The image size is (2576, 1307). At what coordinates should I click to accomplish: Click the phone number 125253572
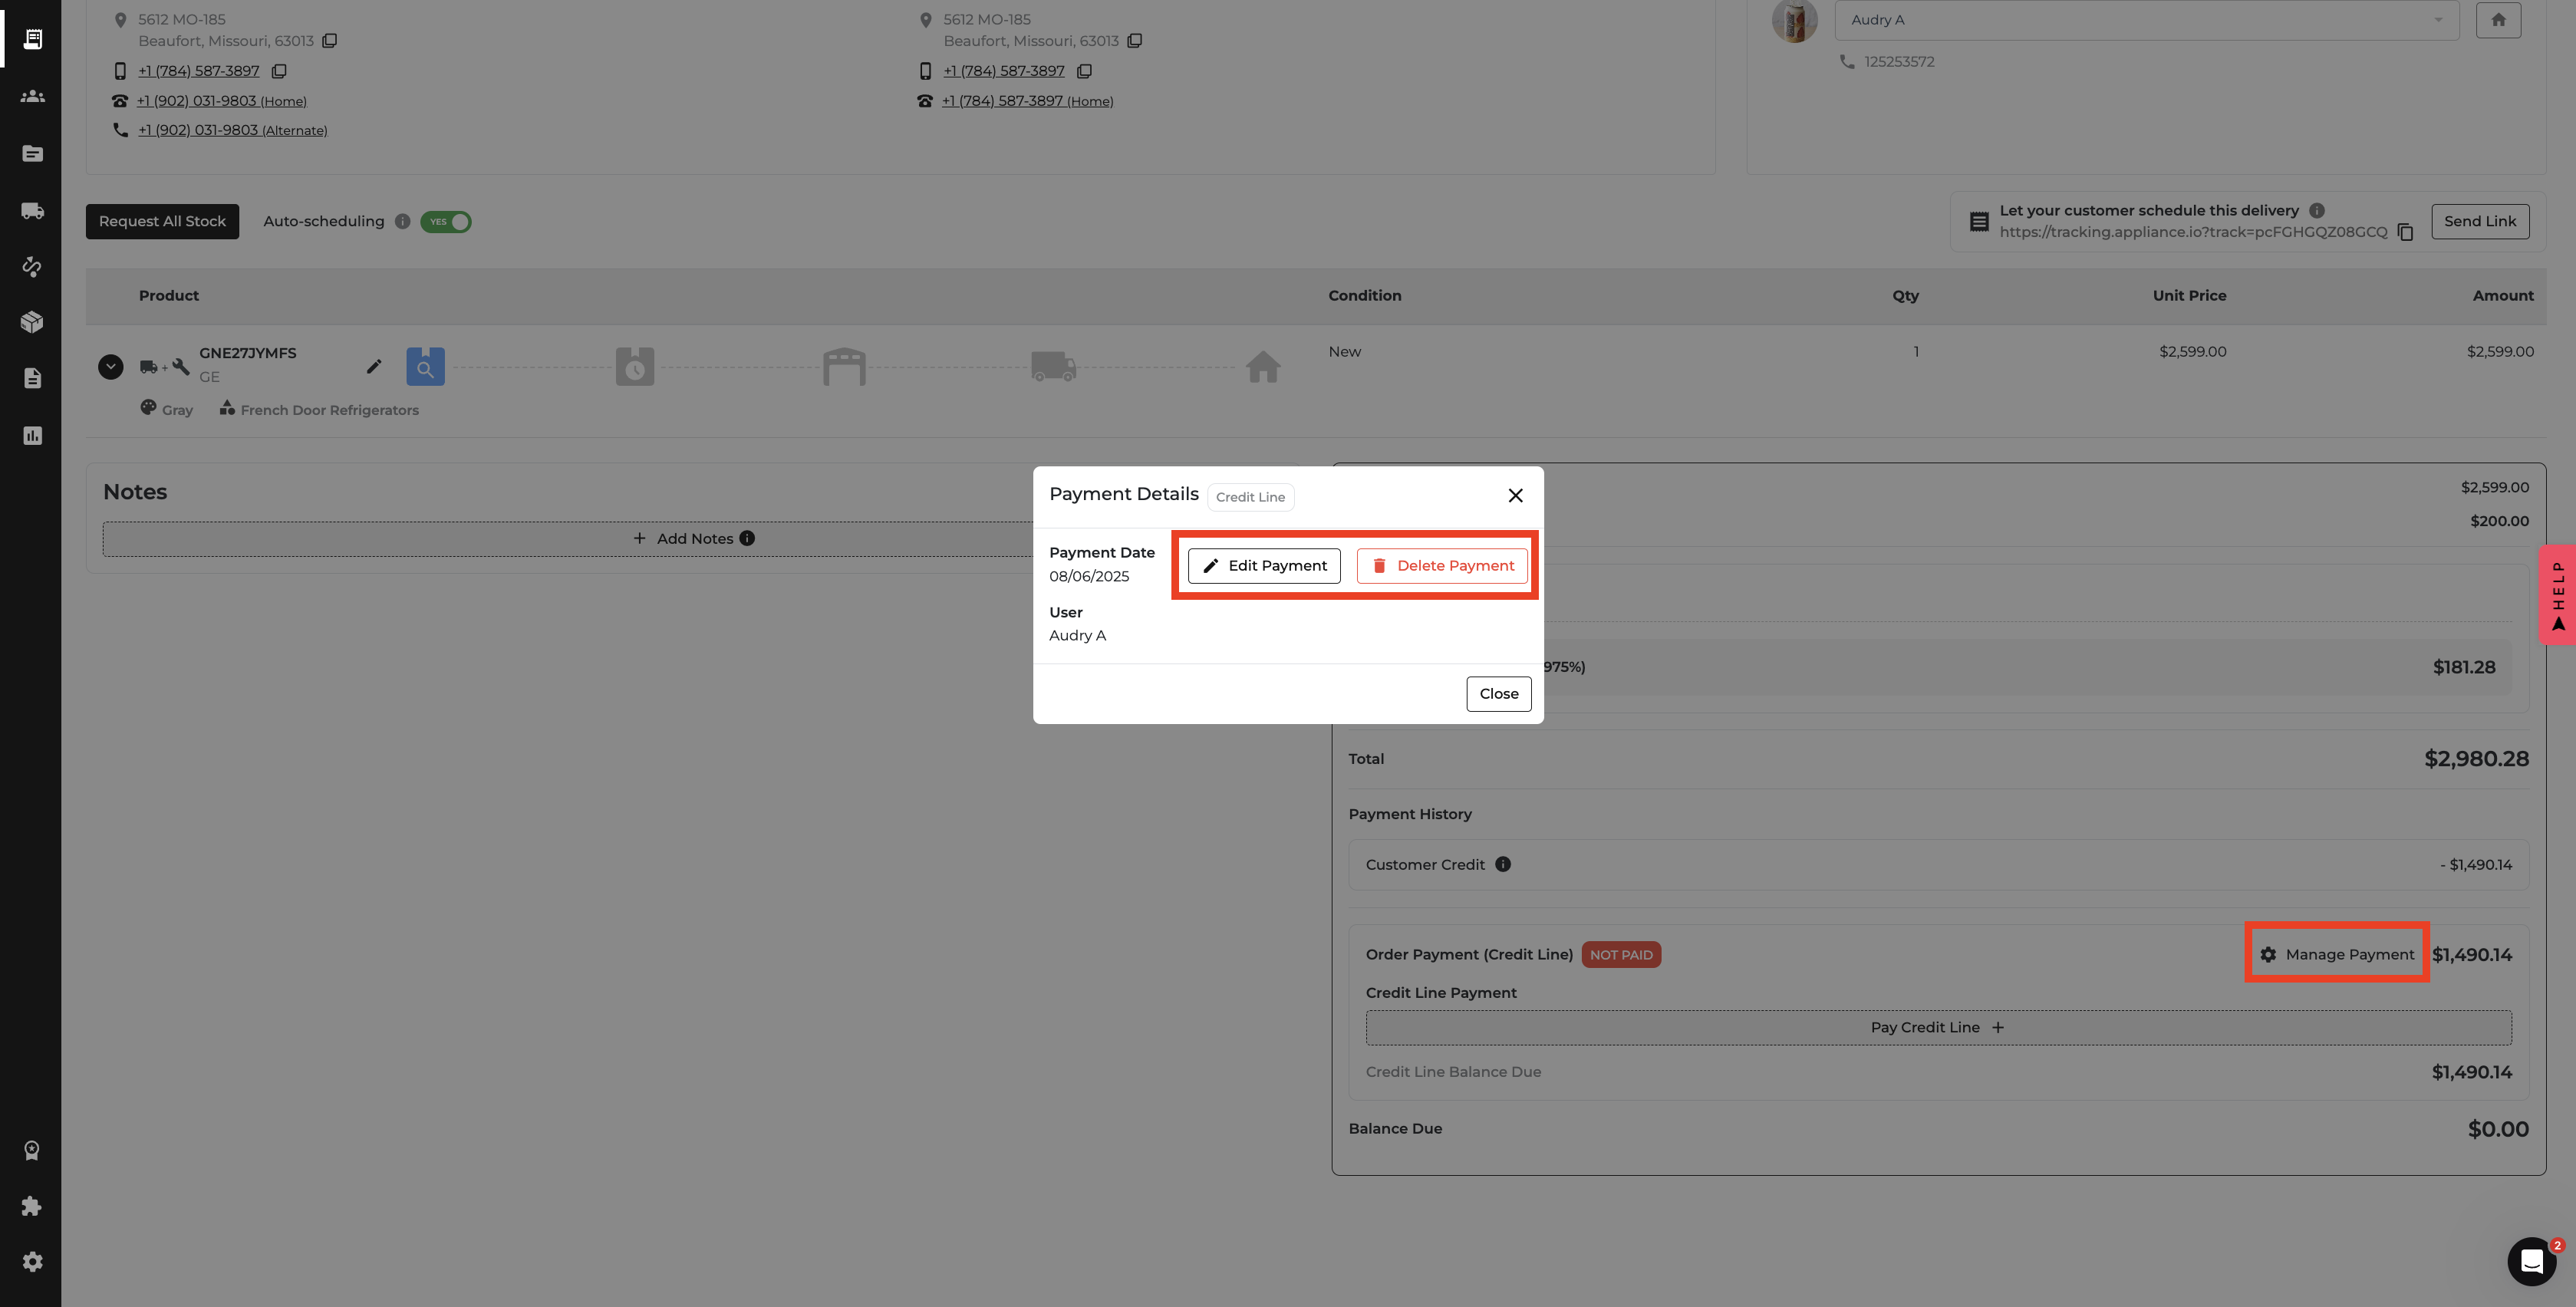pyautogui.click(x=1899, y=62)
